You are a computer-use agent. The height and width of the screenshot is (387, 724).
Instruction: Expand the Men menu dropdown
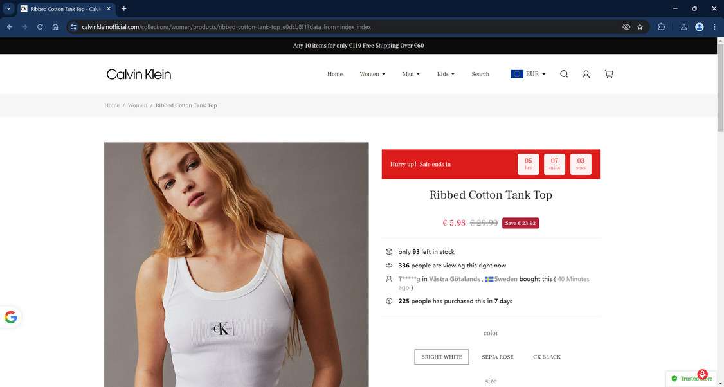click(411, 74)
